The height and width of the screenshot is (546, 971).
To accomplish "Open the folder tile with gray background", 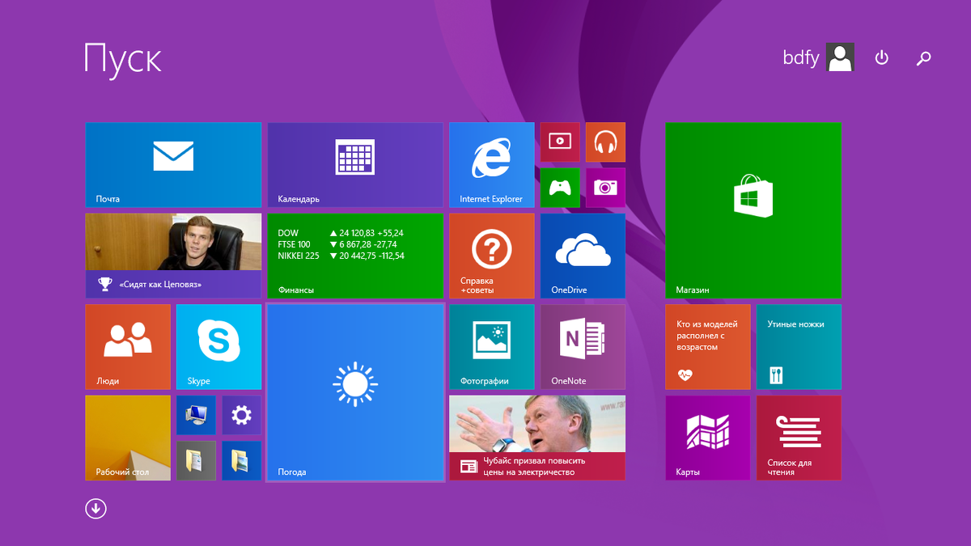I will pos(196,460).
